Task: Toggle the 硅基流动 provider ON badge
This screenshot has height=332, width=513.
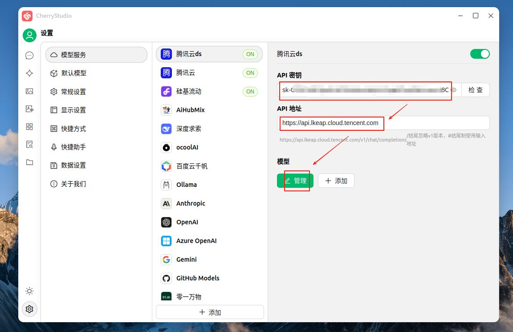Action: (250, 91)
